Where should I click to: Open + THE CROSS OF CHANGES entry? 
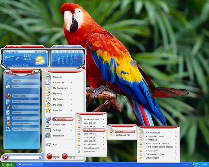coord(161,143)
